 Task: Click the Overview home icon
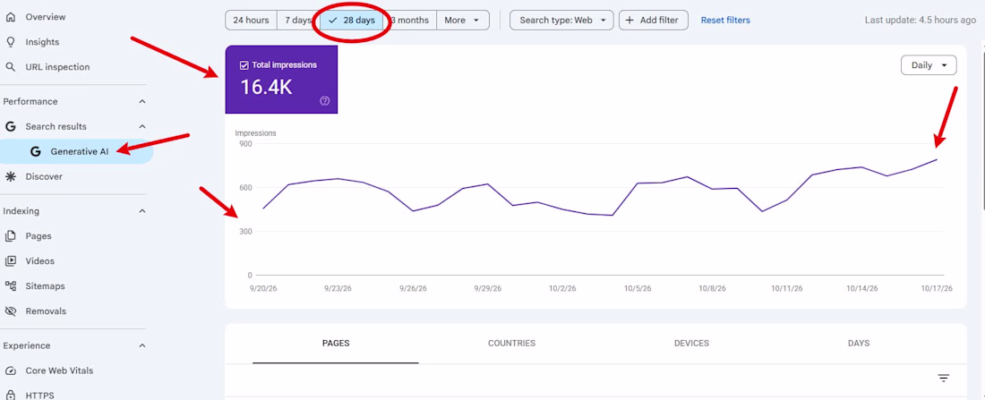(10, 17)
